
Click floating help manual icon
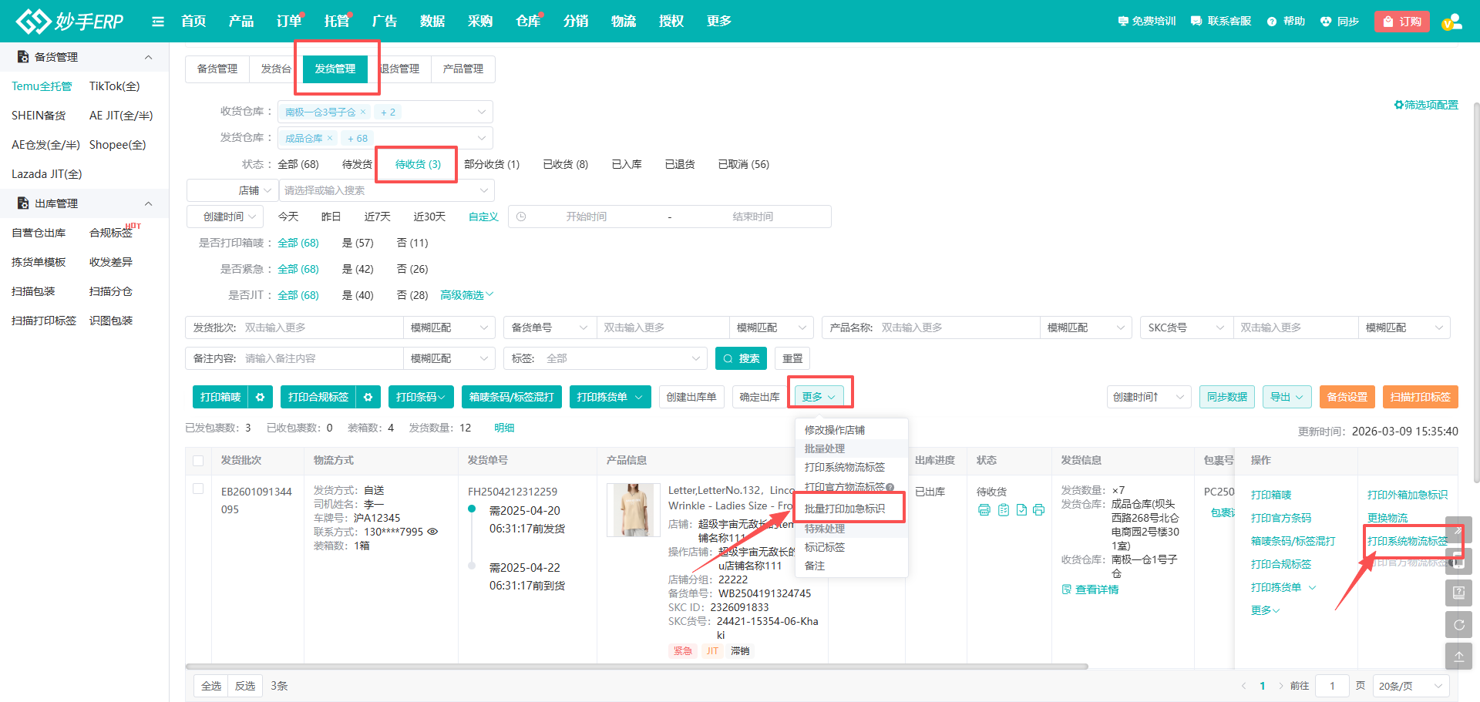[x=1458, y=593]
